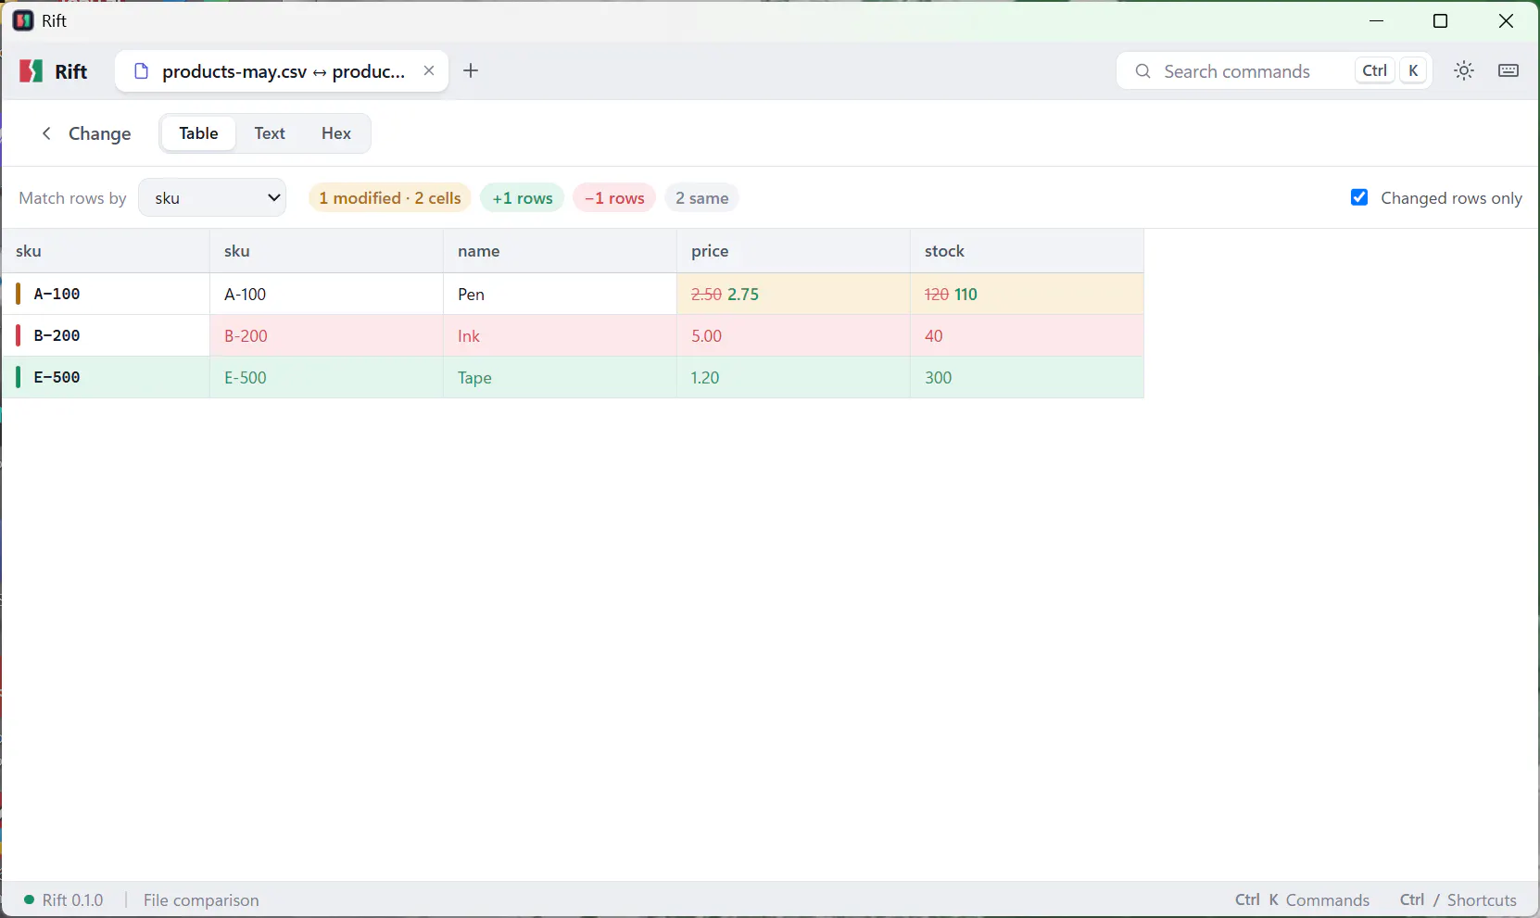
Task: Maximize the Rift window
Action: (1440, 21)
